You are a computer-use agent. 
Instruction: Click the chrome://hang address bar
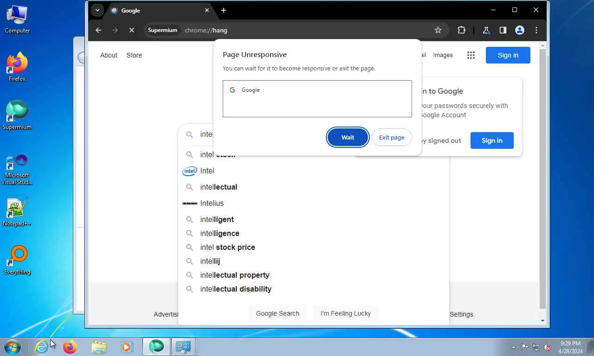(297, 30)
